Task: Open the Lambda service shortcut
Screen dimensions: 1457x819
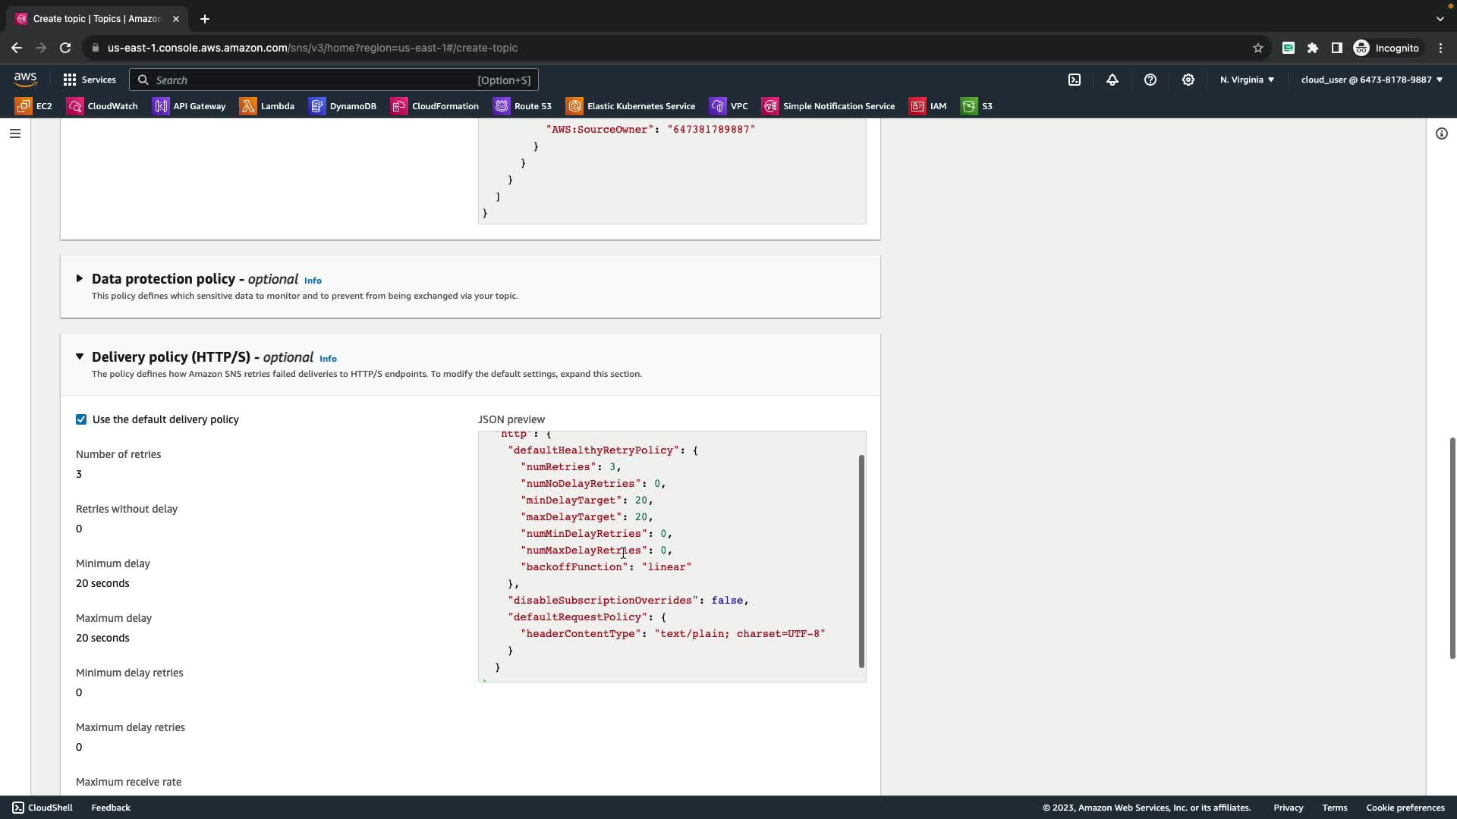Action: pos(267,106)
